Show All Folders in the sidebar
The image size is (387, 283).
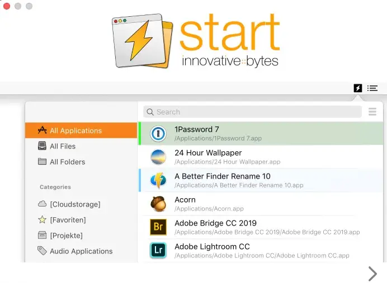click(x=67, y=162)
